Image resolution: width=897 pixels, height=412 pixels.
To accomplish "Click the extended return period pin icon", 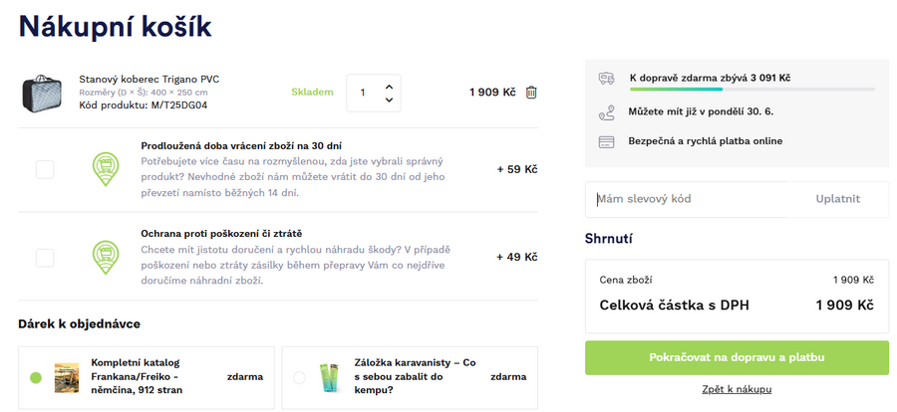I will click(x=103, y=169).
